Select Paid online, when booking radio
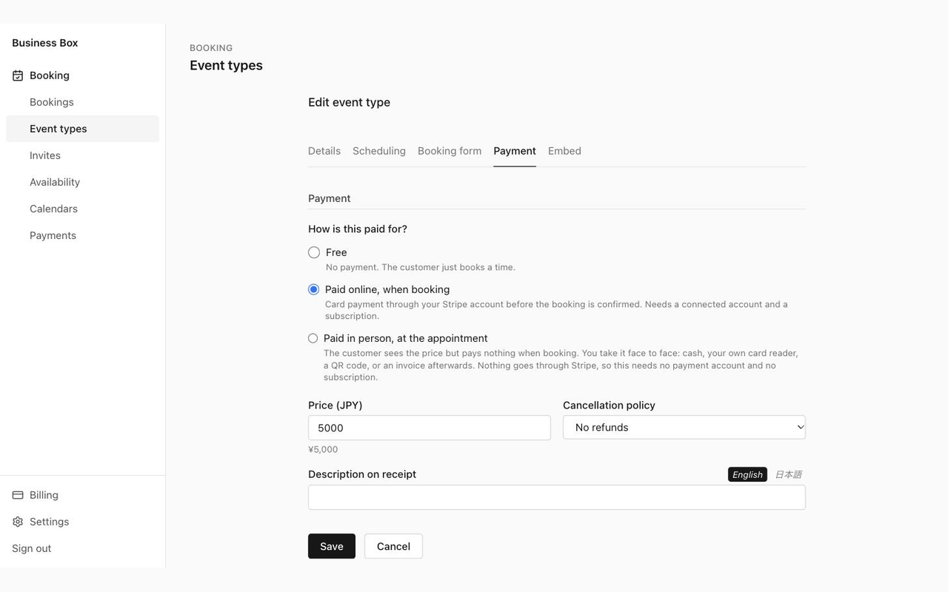Image resolution: width=948 pixels, height=592 pixels. click(314, 289)
